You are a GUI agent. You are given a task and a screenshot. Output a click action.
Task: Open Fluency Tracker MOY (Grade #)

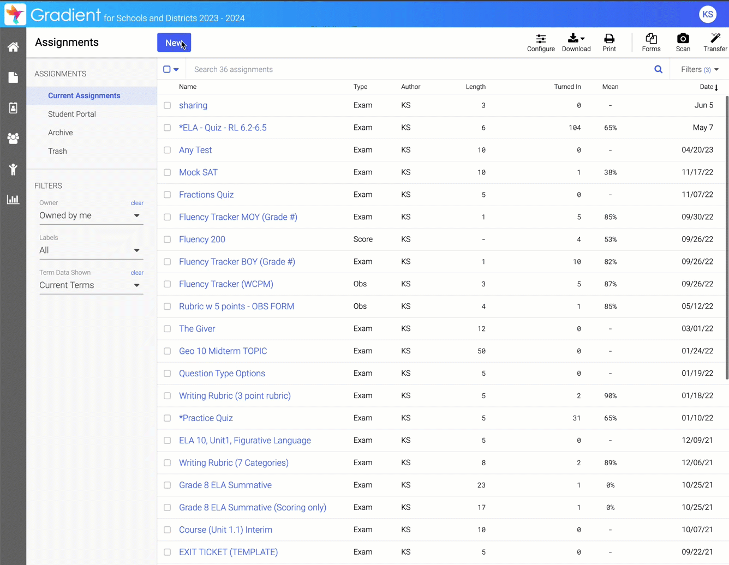(x=238, y=217)
